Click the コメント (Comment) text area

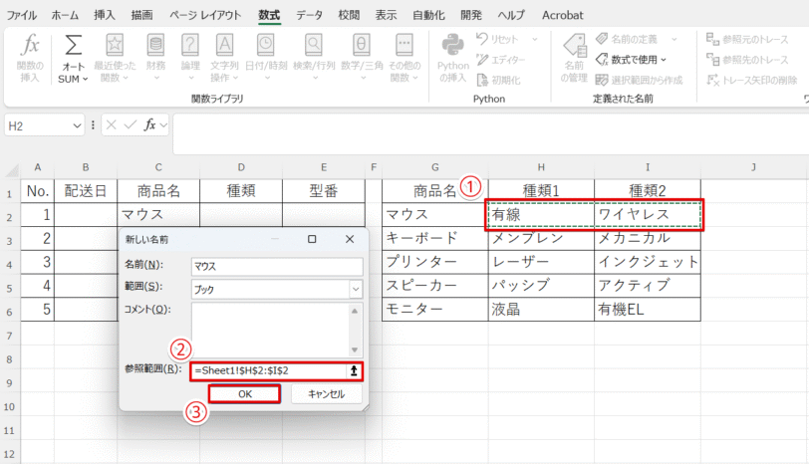point(271,330)
